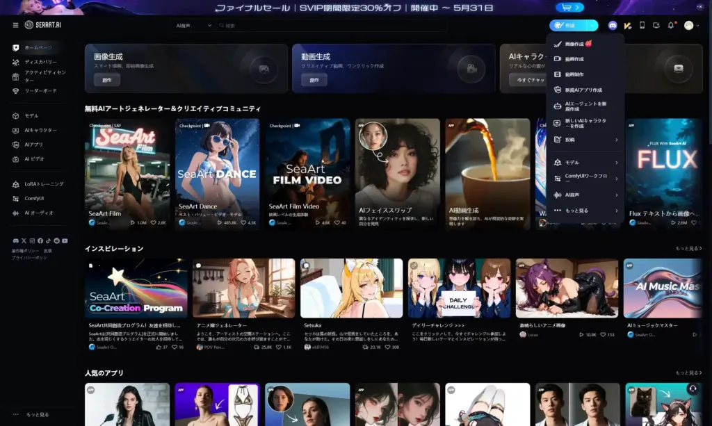This screenshot has height=426, width=712.
Task: Click もっと見る beside 人気のアプリ
Action: 688,373
